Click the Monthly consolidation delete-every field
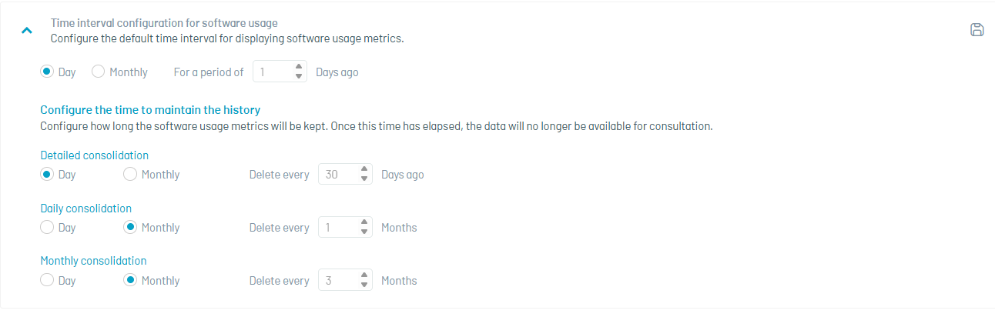This screenshot has height=317, width=995. pyautogui.click(x=339, y=280)
